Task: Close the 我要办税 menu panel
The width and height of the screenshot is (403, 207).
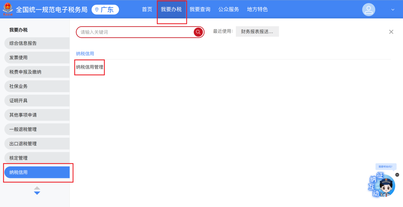Action: point(391,32)
